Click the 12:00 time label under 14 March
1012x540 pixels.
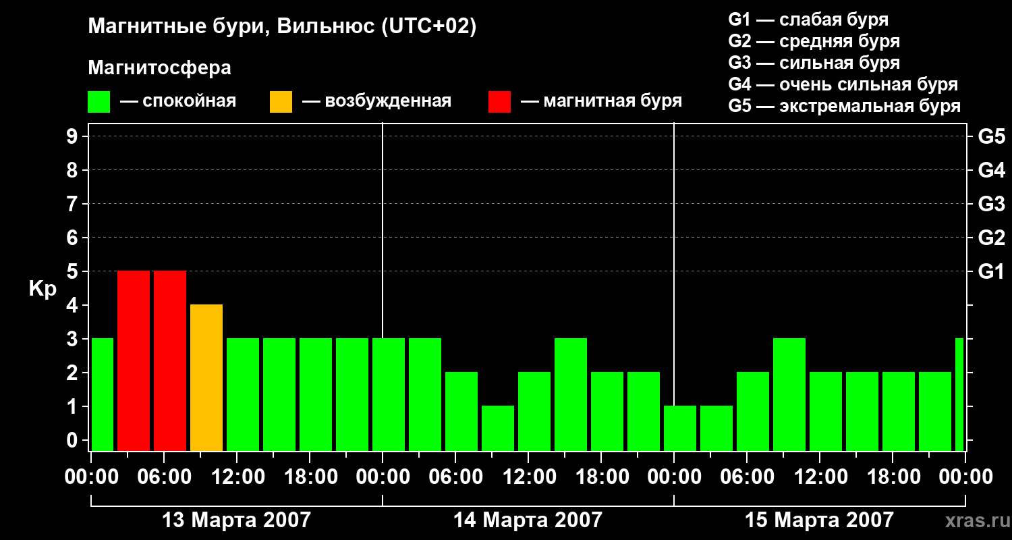click(x=528, y=477)
